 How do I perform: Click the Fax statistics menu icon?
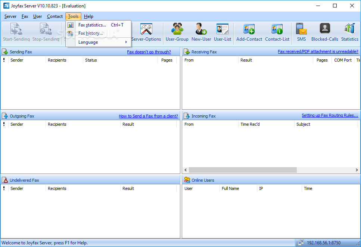click(71, 25)
